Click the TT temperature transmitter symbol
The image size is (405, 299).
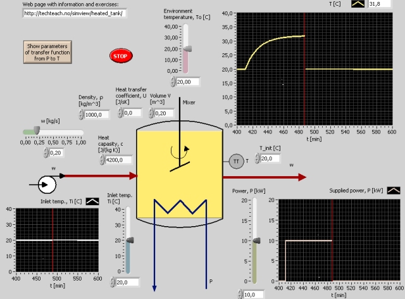tap(236, 162)
